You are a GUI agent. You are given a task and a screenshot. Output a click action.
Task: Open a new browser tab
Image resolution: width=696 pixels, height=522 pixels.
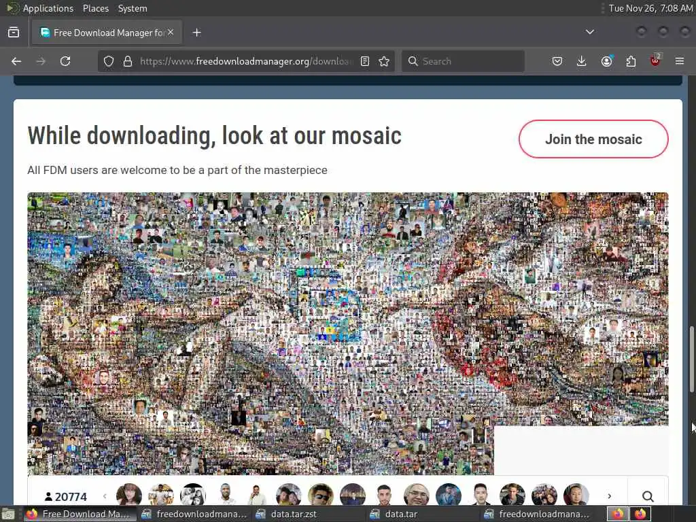(197, 33)
